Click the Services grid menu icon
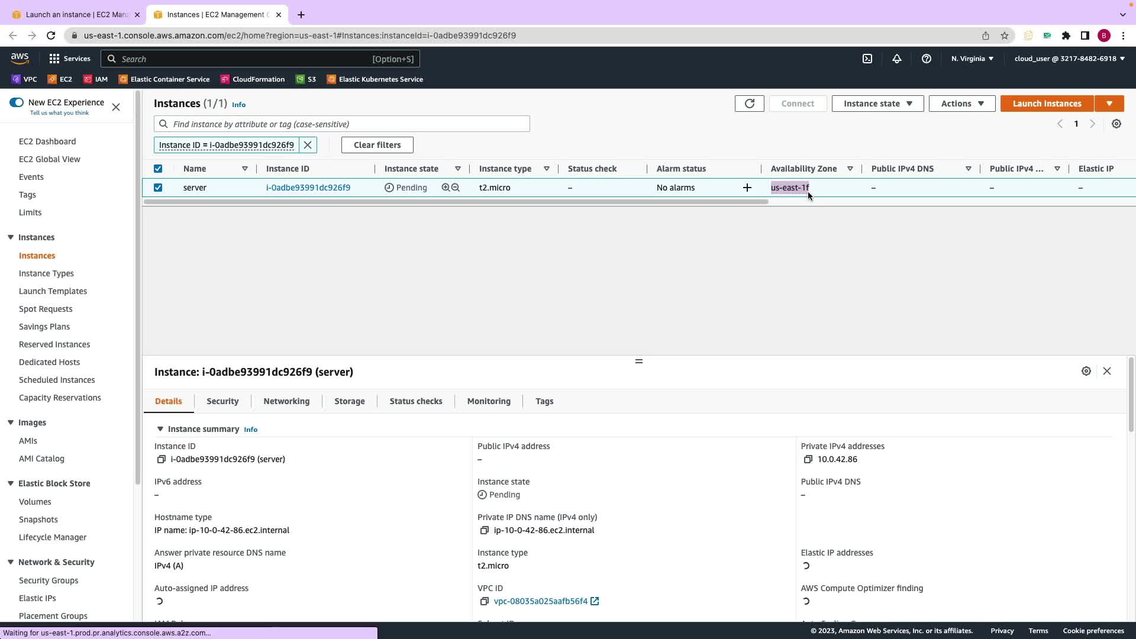This screenshot has width=1136, height=639. 54,59
